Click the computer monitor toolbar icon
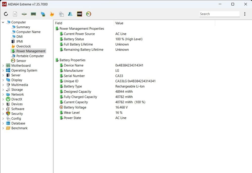The width and height of the screenshot is (252, 173). (x=43, y=14)
